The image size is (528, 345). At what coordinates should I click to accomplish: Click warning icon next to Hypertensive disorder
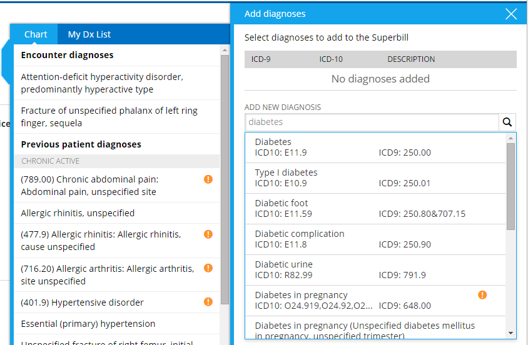pyautogui.click(x=208, y=302)
